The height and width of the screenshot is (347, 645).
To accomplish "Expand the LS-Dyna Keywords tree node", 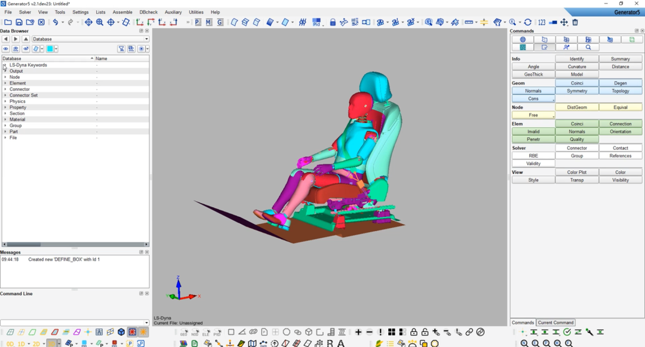I will coord(5,65).
